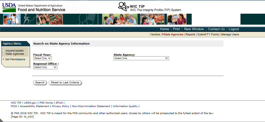The width and height of the screenshot is (265, 122).
Task: Click the Search on State Agency Information heading
Action: (x=61, y=44)
